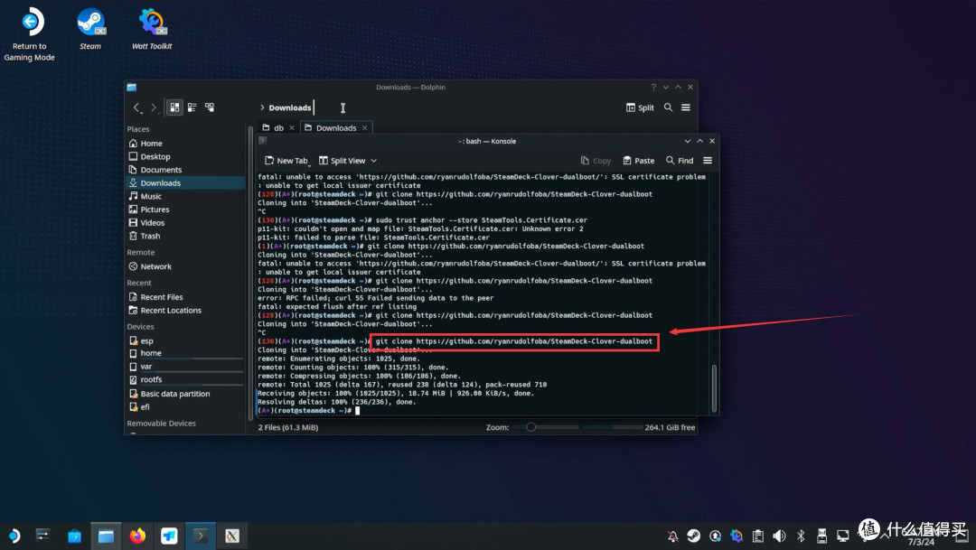Open Recent Files entry

click(161, 297)
